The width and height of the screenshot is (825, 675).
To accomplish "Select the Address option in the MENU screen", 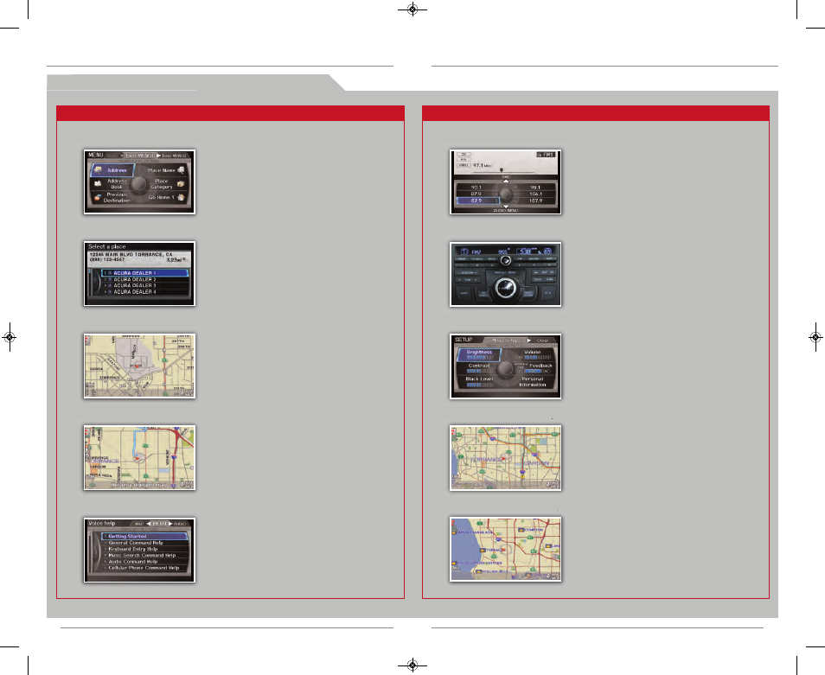I will click(x=112, y=170).
